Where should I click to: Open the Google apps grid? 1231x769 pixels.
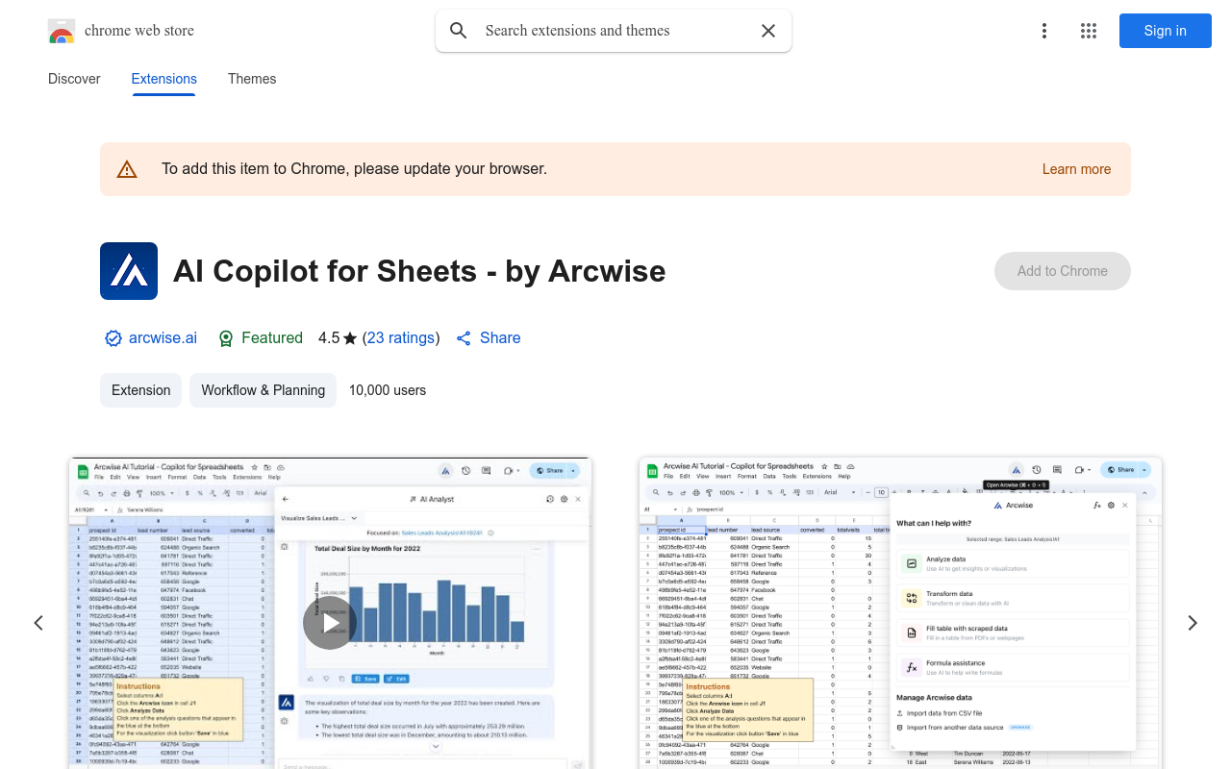pyautogui.click(x=1089, y=31)
